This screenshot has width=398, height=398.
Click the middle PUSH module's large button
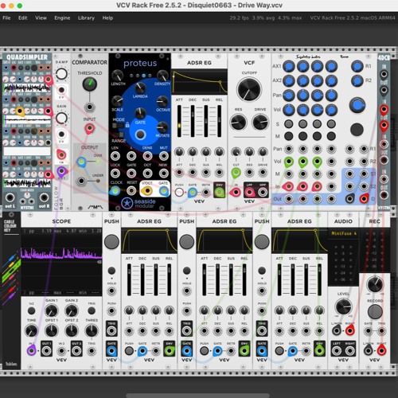187,241
